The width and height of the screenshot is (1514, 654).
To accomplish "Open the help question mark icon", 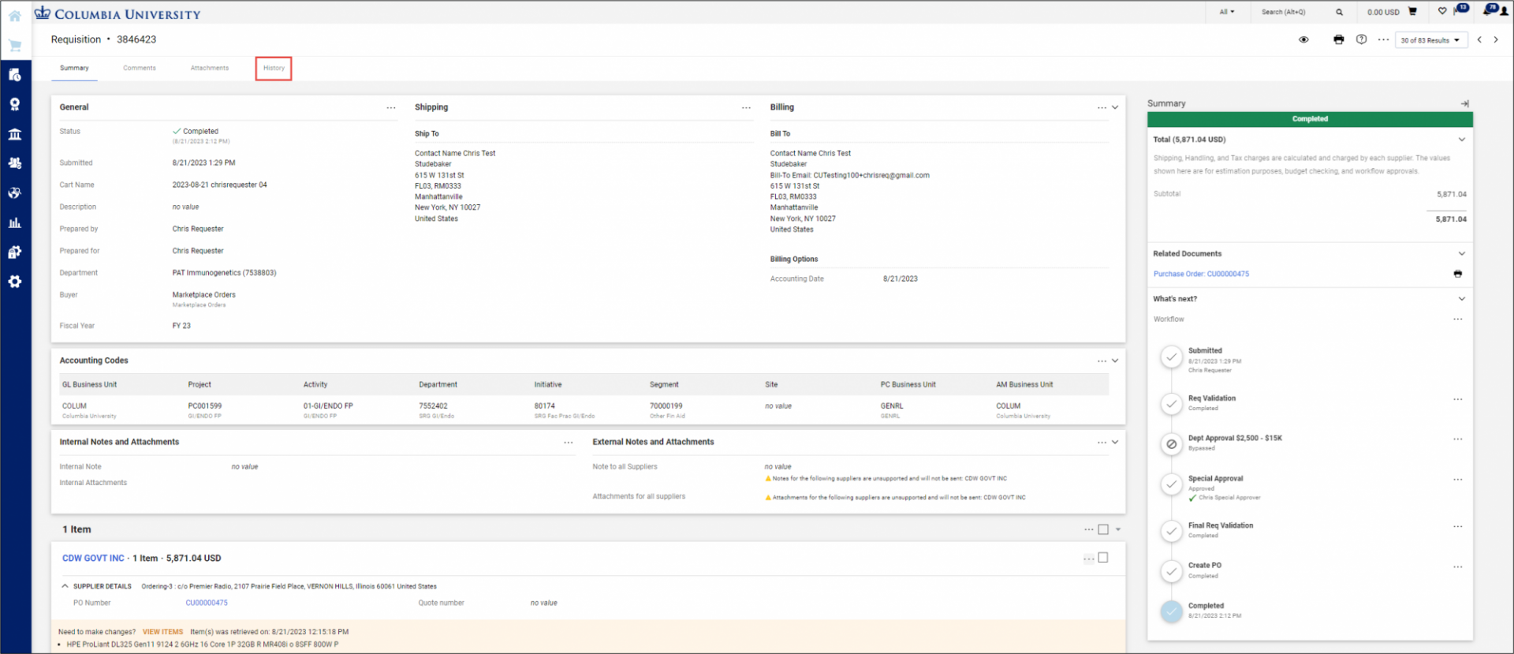I will point(1361,39).
